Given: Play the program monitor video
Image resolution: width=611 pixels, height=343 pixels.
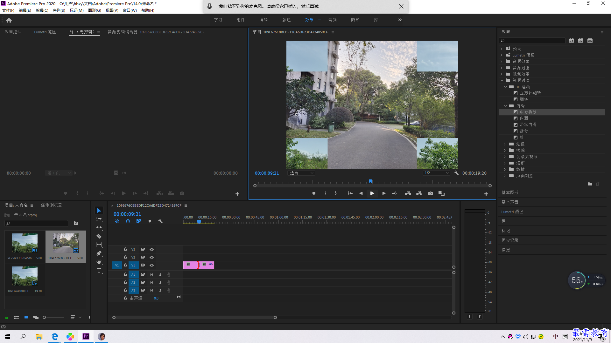Looking at the screenshot, I should pyautogui.click(x=372, y=193).
